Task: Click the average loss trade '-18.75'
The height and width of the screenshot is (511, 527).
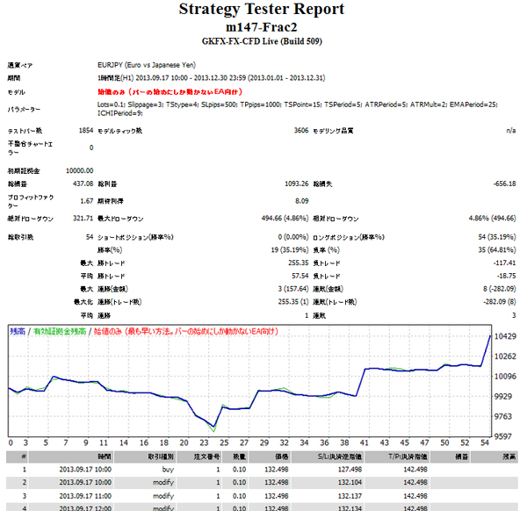Action: 506,276
